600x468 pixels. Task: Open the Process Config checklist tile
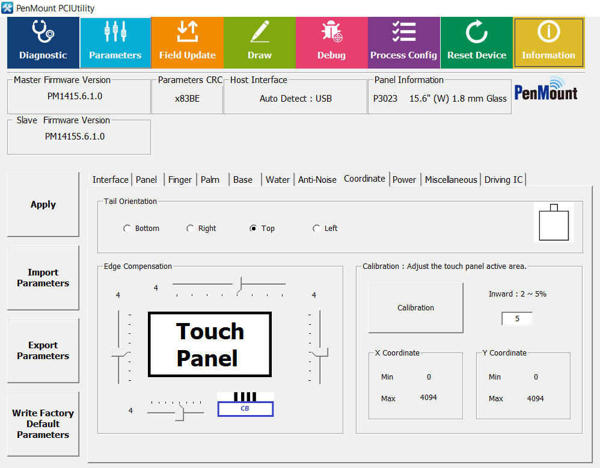403,42
